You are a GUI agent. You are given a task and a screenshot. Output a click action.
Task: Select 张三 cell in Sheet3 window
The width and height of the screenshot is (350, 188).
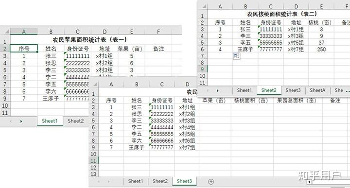tap(137, 107)
